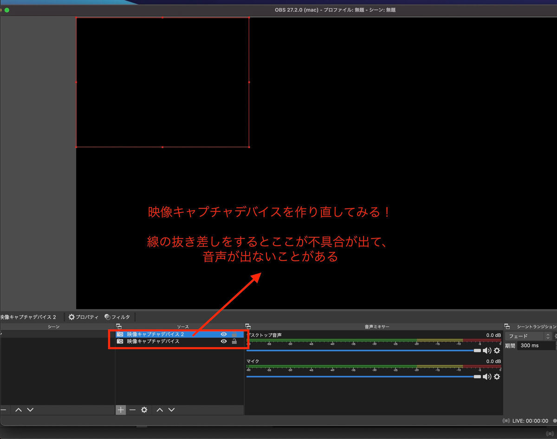Image resolution: width=557 pixels, height=439 pixels.
Task: Add a new source with the plus button
Action: 121,410
